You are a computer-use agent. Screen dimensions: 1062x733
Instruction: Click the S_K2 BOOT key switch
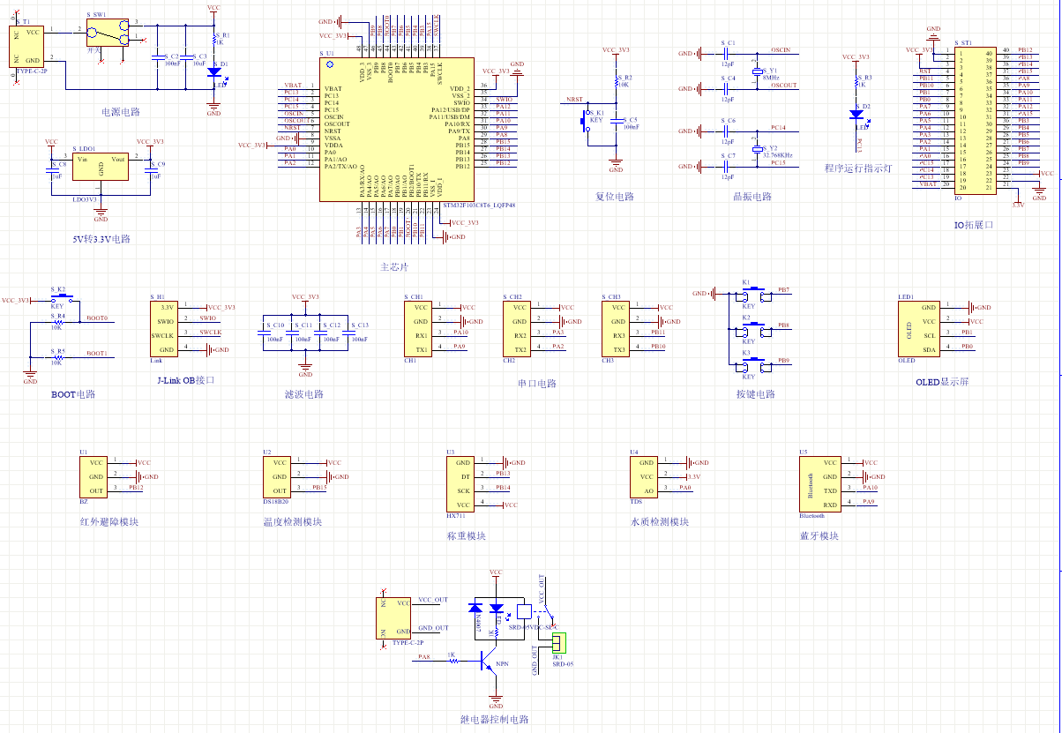pyautogui.click(x=62, y=298)
